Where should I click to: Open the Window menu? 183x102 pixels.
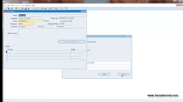click(x=28, y=5)
